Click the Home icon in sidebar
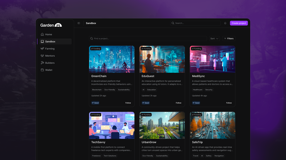This screenshot has height=160, width=286. point(43,34)
